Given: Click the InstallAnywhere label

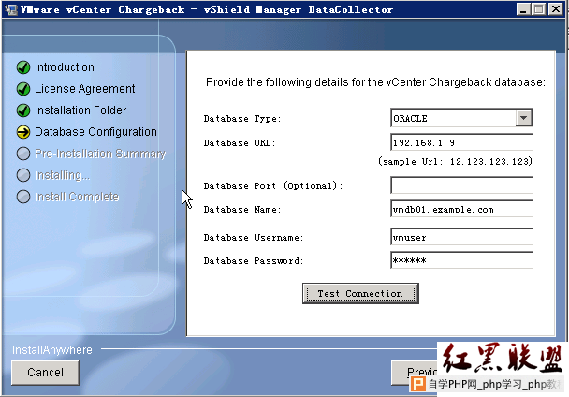Looking at the screenshot, I should pos(52,350).
